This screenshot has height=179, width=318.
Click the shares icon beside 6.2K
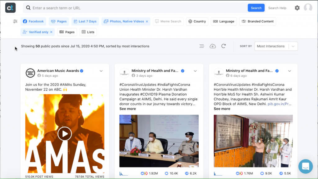tap(187, 173)
